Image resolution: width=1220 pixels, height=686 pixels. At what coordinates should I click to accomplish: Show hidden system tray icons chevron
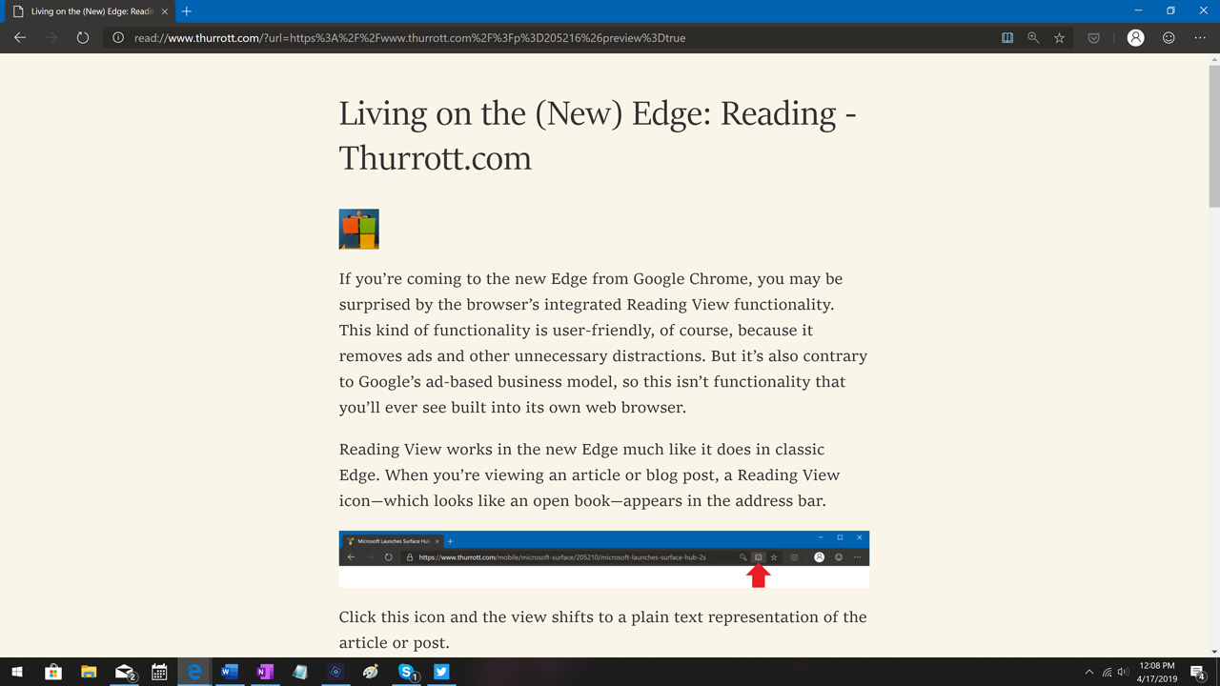1089,672
